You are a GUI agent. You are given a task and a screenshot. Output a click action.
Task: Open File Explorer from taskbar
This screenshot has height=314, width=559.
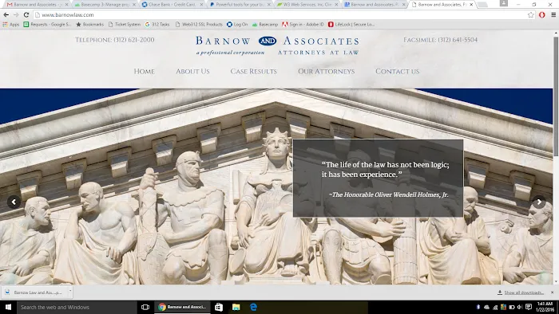click(x=236, y=308)
